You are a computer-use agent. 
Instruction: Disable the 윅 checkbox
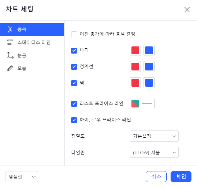click(x=74, y=83)
